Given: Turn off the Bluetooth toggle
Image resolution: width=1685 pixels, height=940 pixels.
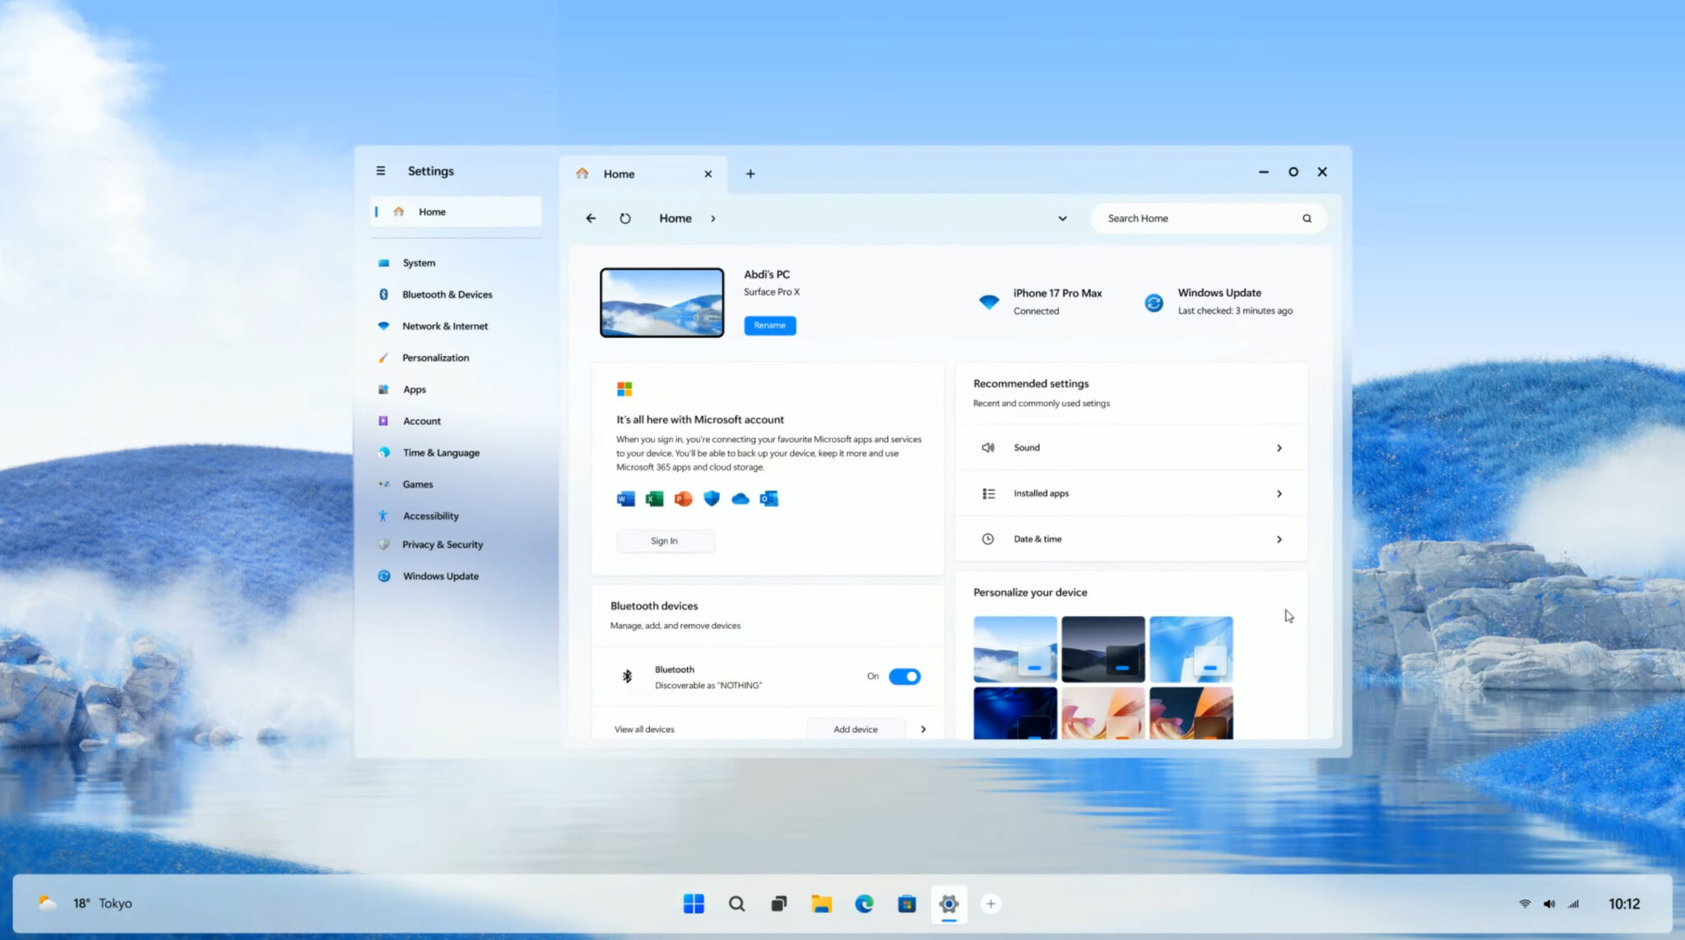Looking at the screenshot, I should click(x=904, y=676).
